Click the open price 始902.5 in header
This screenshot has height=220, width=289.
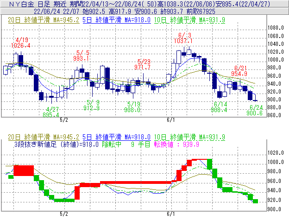[94, 12]
